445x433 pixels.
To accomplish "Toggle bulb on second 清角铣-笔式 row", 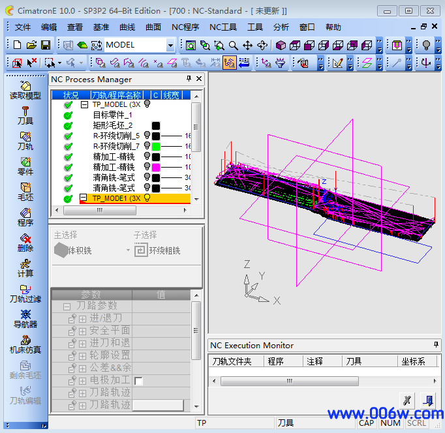I will [x=147, y=187].
